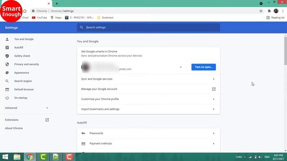Screen dimensions: 287x161
Task: Click the Safety check shield icon
Action: (7, 56)
